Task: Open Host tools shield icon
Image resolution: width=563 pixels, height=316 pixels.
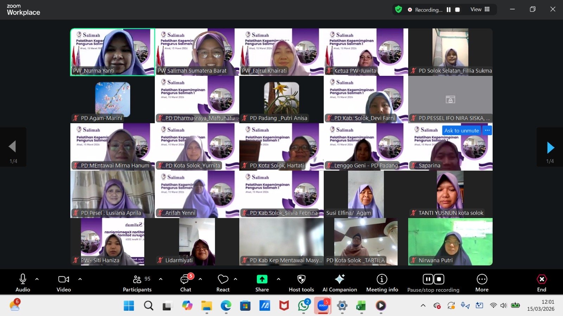Action: [x=301, y=283]
